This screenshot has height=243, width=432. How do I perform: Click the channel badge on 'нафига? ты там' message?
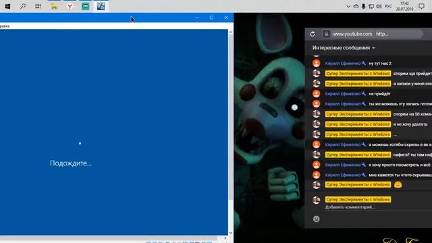pos(358,155)
